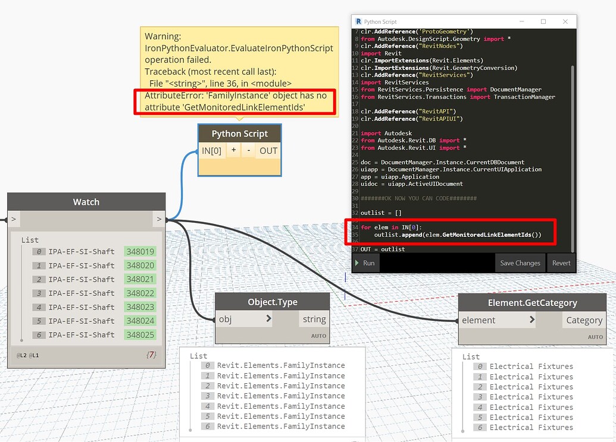Expand the Watch node input chevron
616x442 pixels.
14,219
